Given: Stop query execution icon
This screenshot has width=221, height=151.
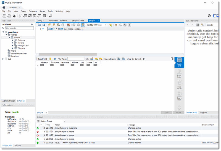Looking at the screenshot, I should pyautogui.click(x=63, y=25).
